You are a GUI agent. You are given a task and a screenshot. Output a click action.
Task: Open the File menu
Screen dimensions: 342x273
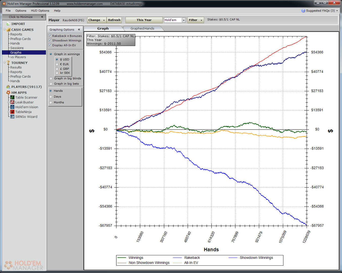pyautogui.click(x=8, y=11)
